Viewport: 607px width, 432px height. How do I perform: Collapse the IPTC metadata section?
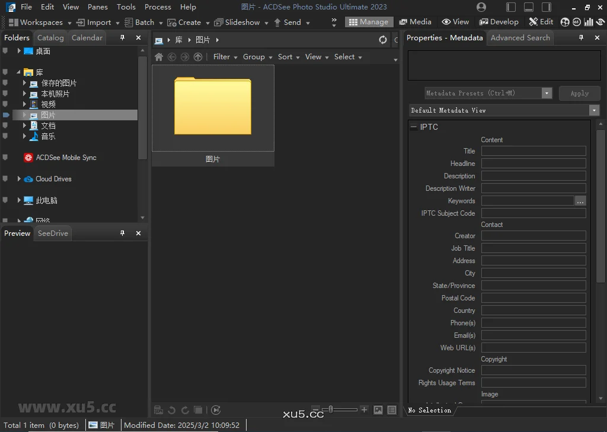click(414, 127)
